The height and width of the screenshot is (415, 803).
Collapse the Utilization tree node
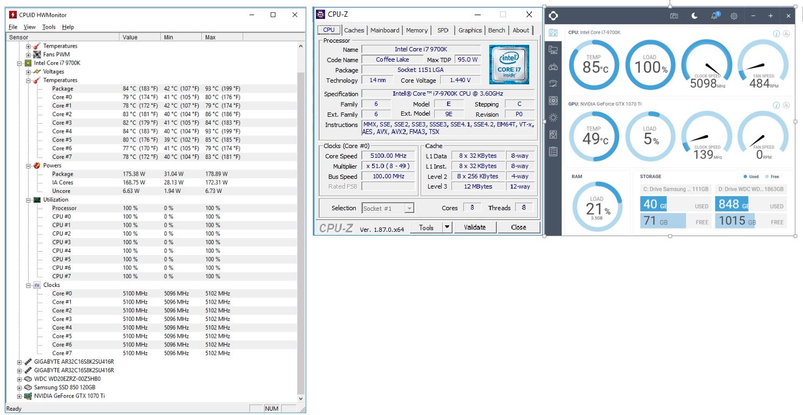pos(28,200)
